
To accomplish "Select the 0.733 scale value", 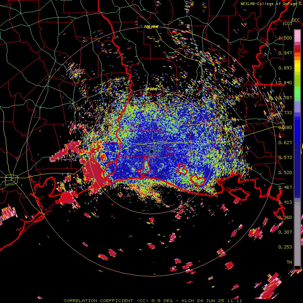I will pos(285,113).
